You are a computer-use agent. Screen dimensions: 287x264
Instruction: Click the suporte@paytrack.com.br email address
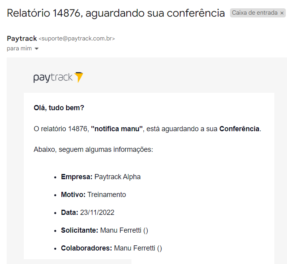pos(77,39)
